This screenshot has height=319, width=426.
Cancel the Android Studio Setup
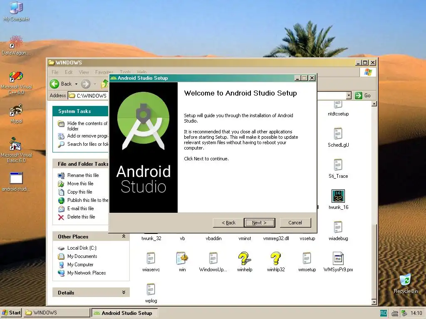[295, 223]
